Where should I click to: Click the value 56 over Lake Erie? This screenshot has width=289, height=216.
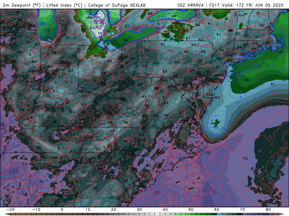tap(126, 40)
